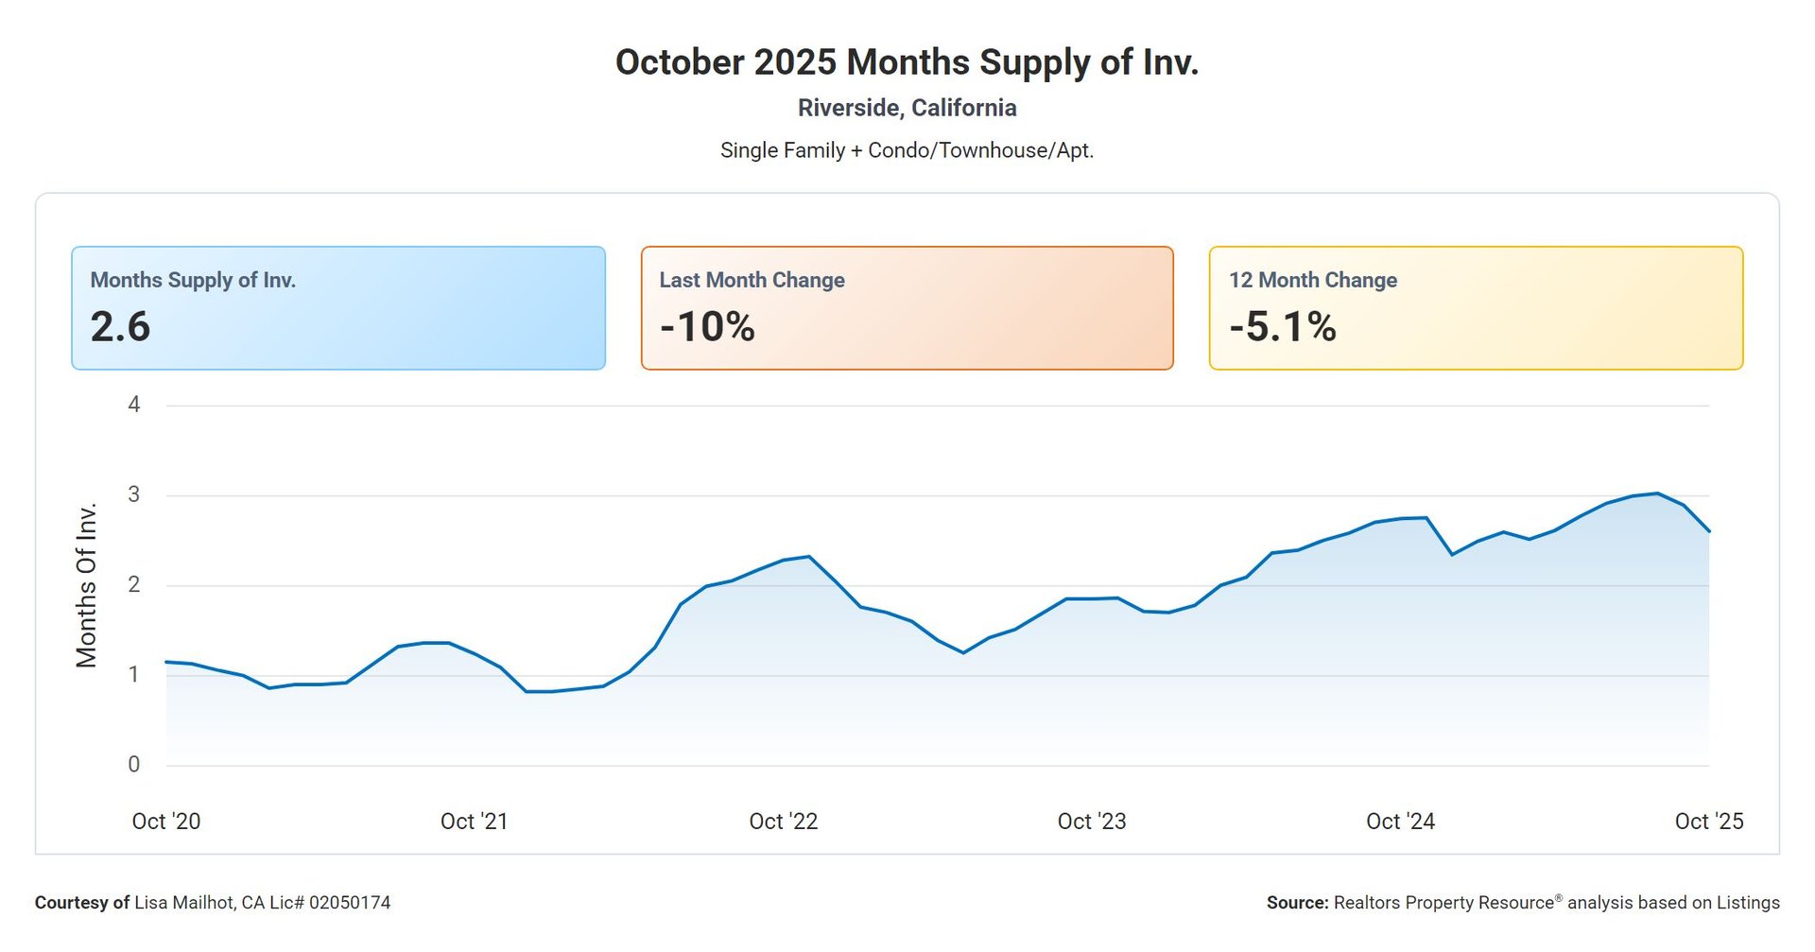Click the Realtors Property Resource source text

point(1522,903)
